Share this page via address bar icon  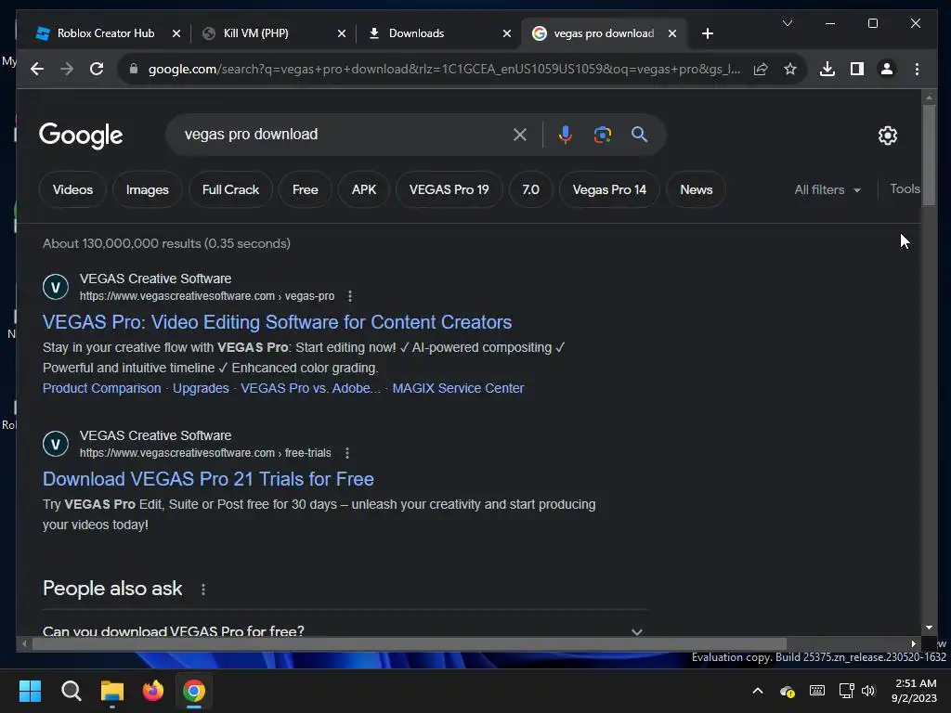(x=761, y=69)
